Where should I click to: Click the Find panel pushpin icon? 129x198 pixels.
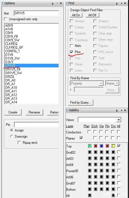[117, 4]
